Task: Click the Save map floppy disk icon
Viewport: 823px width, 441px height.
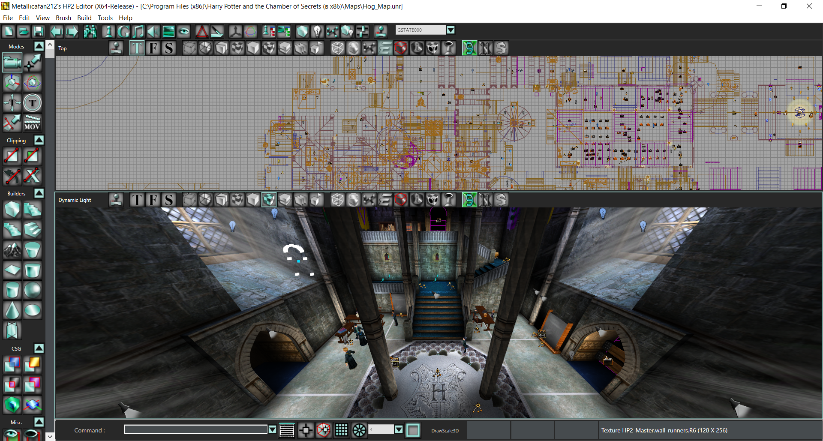Action: 39,31
